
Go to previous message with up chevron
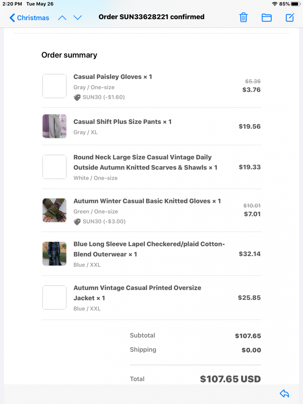(x=62, y=18)
